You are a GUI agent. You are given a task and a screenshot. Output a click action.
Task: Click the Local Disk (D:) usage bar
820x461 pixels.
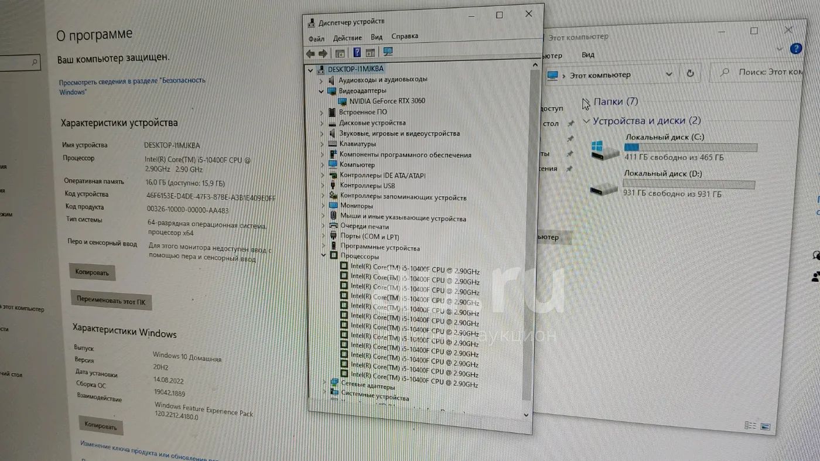click(x=688, y=185)
